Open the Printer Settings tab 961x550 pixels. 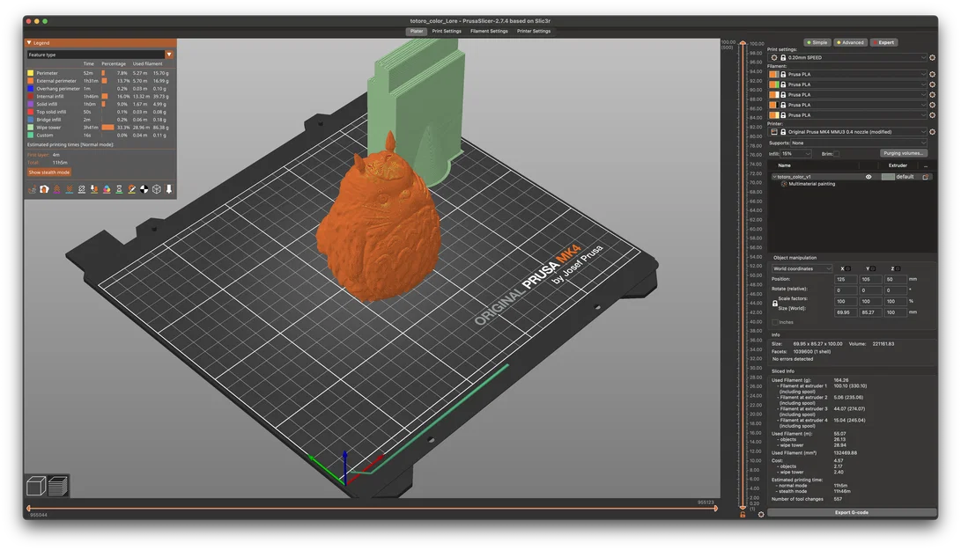533,31
